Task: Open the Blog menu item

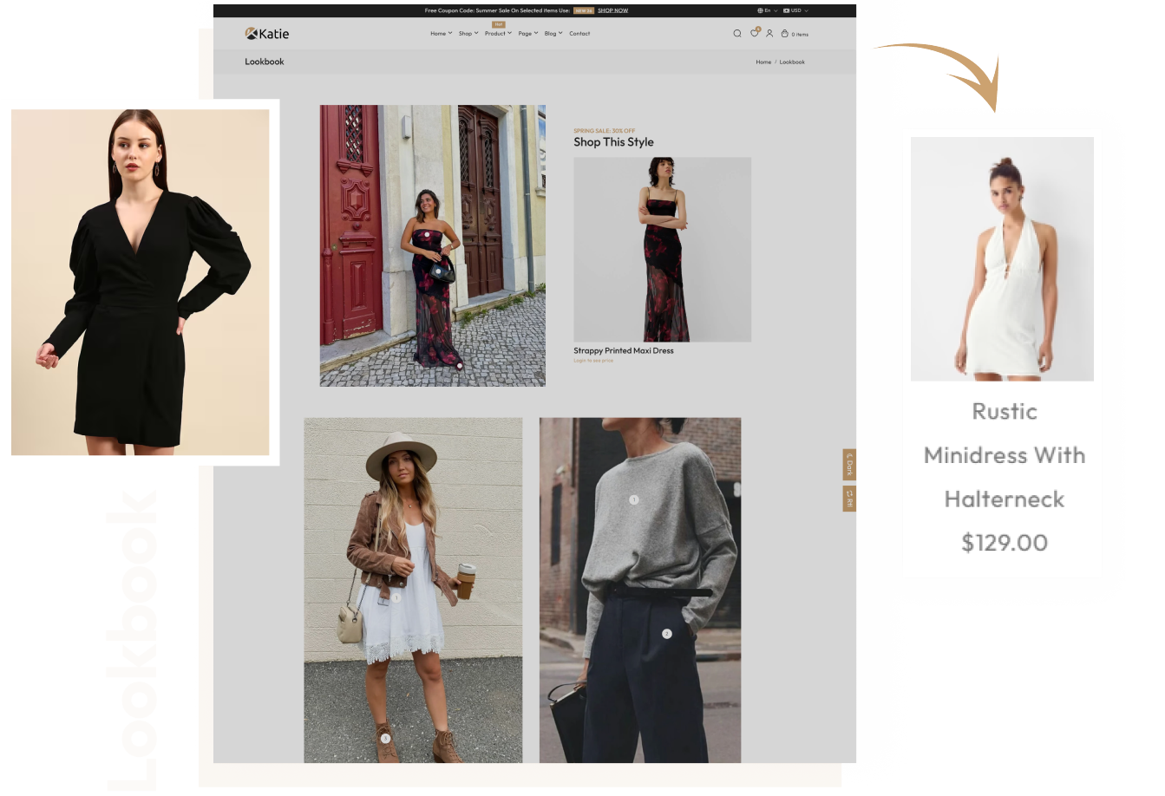Action: pyautogui.click(x=553, y=34)
